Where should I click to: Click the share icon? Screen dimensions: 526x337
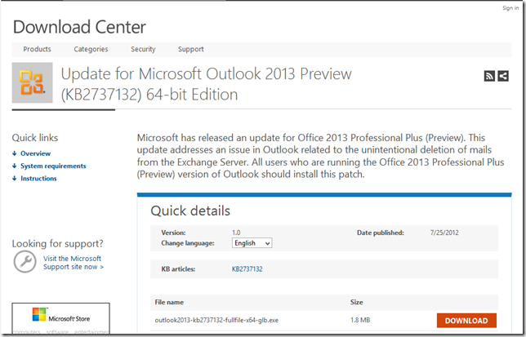pyautogui.click(x=502, y=76)
